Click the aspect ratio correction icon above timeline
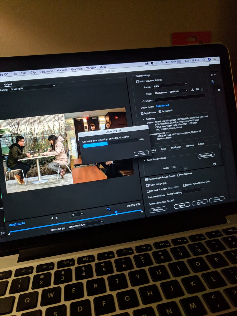The width and height of the screenshot is (237, 316). click(108, 209)
